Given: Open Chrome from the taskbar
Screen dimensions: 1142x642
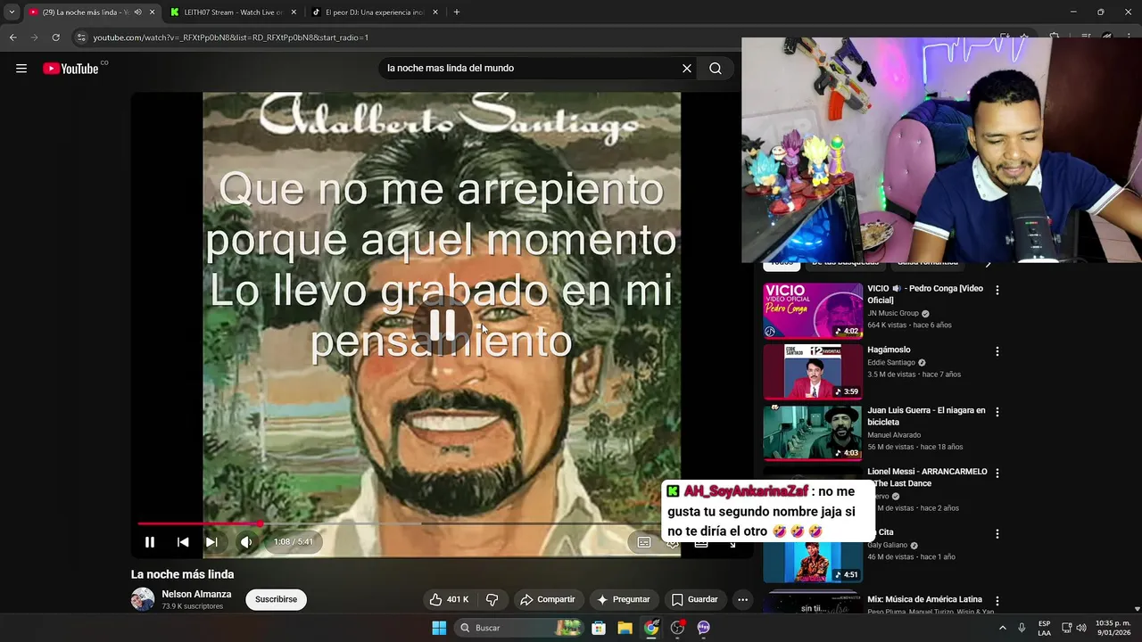Looking at the screenshot, I should 651,628.
